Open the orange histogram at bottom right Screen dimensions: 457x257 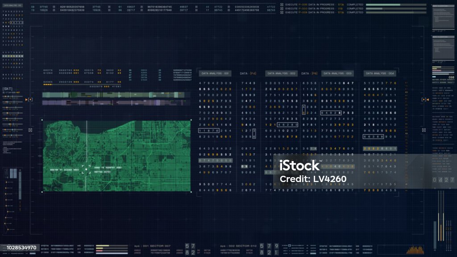(x=415, y=250)
